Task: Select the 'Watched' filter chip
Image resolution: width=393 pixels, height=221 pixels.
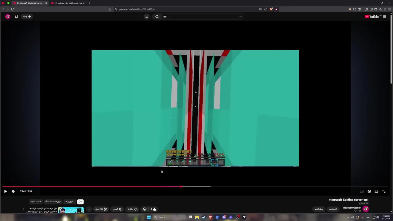Action: click(36, 202)
